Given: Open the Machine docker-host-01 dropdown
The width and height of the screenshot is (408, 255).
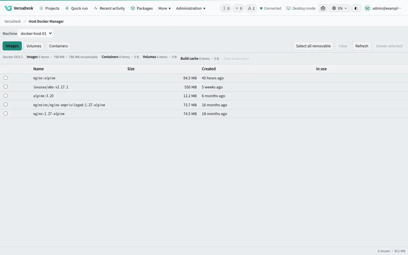Looking at the screenshot, I should tap(35, 33).
